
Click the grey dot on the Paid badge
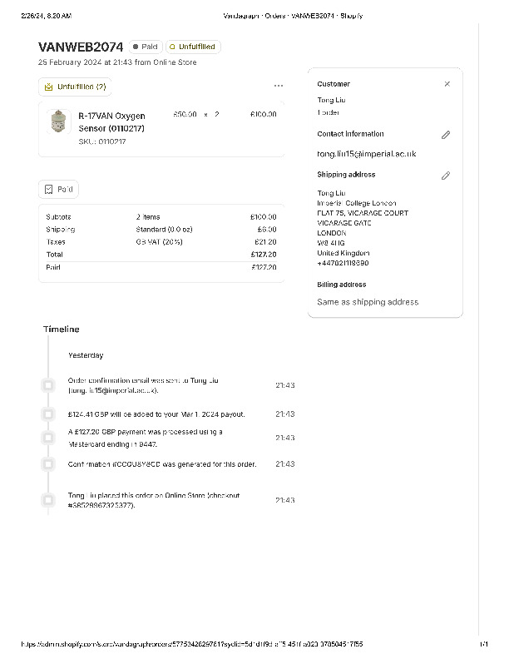pyautogui.click(x=136, y=47)
